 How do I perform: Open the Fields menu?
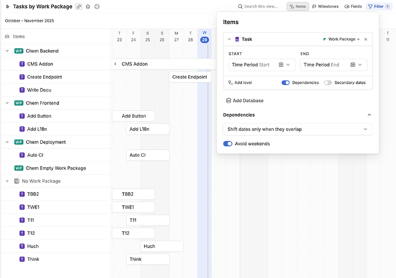tap(353, 6)
